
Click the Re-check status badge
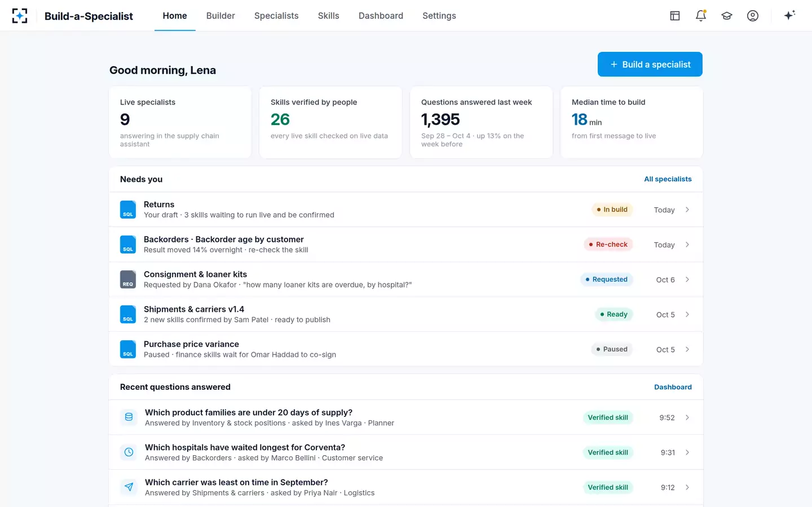pos(608,244)
